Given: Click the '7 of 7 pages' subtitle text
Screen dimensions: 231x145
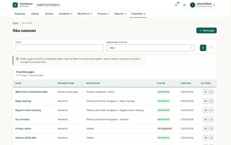Looking at the screenshot, I should (x=30, y=75).
